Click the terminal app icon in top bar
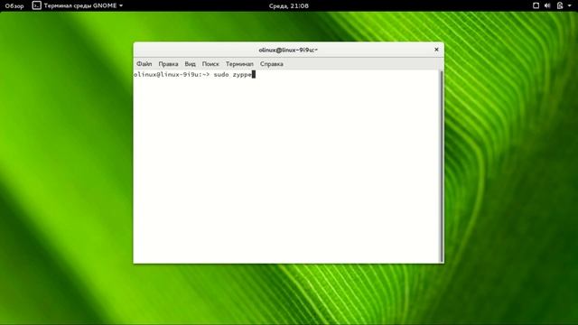The image size is (578, 325). click(36, 5)
